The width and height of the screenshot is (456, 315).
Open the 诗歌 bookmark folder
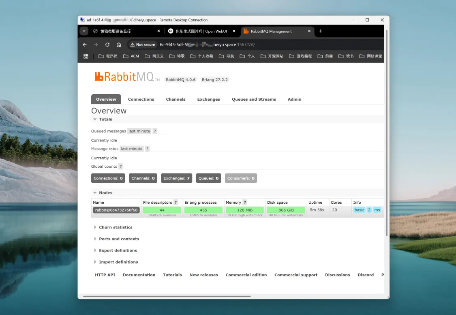tap(177, 56)
